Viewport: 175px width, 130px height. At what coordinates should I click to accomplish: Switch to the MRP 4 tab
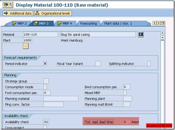65,24
